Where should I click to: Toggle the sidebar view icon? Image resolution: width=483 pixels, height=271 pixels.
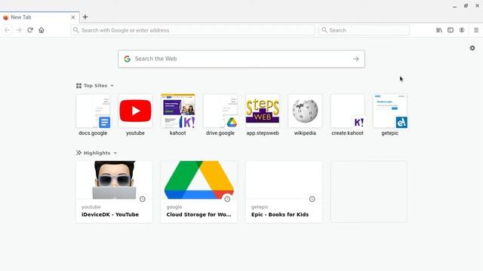(x=451, y=30)
